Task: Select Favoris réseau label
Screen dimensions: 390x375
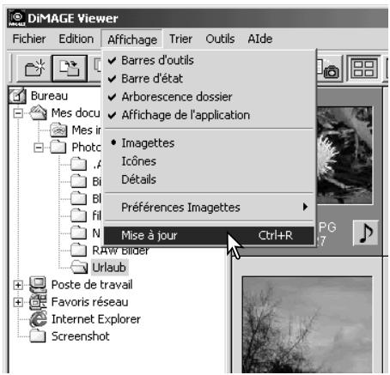Action: (89, 302)
